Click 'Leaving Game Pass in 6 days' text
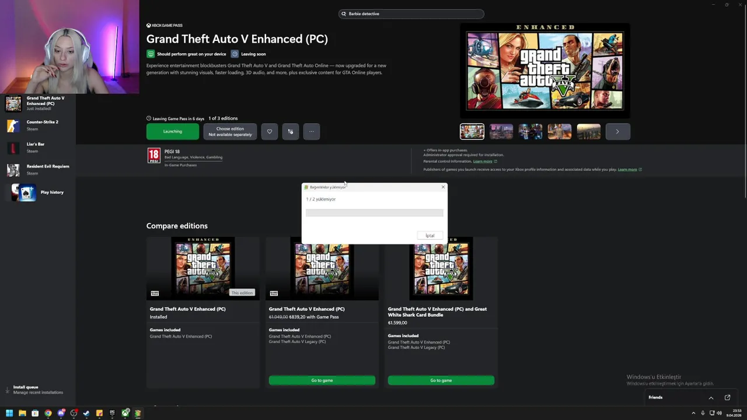 pyautogui.click(x=179, y=118)
